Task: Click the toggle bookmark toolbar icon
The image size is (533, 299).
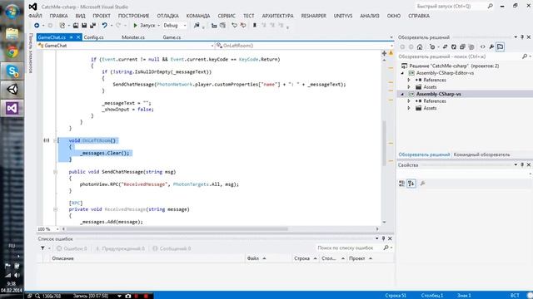Action: pyautogui.click(x=254, y=26)
